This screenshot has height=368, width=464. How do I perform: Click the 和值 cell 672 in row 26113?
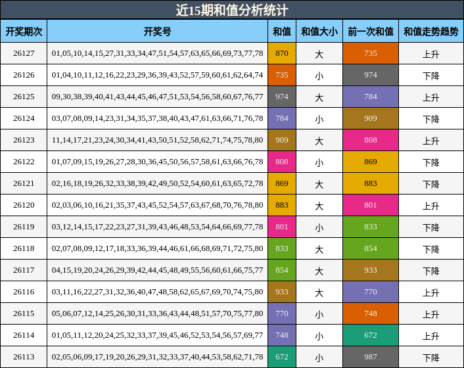282,357
